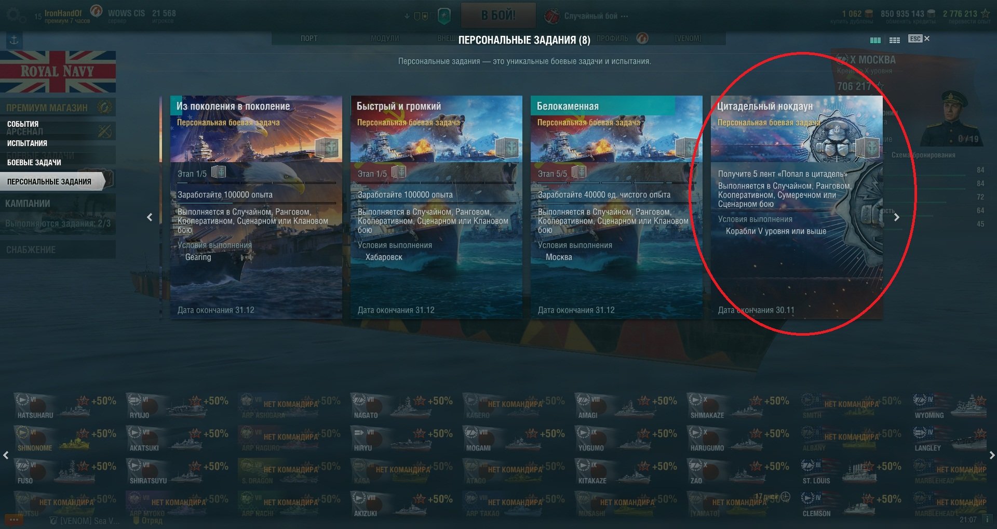Click the teal star badge icon
The height and width of the screenshot is (529, 997).
pos(444,16)
